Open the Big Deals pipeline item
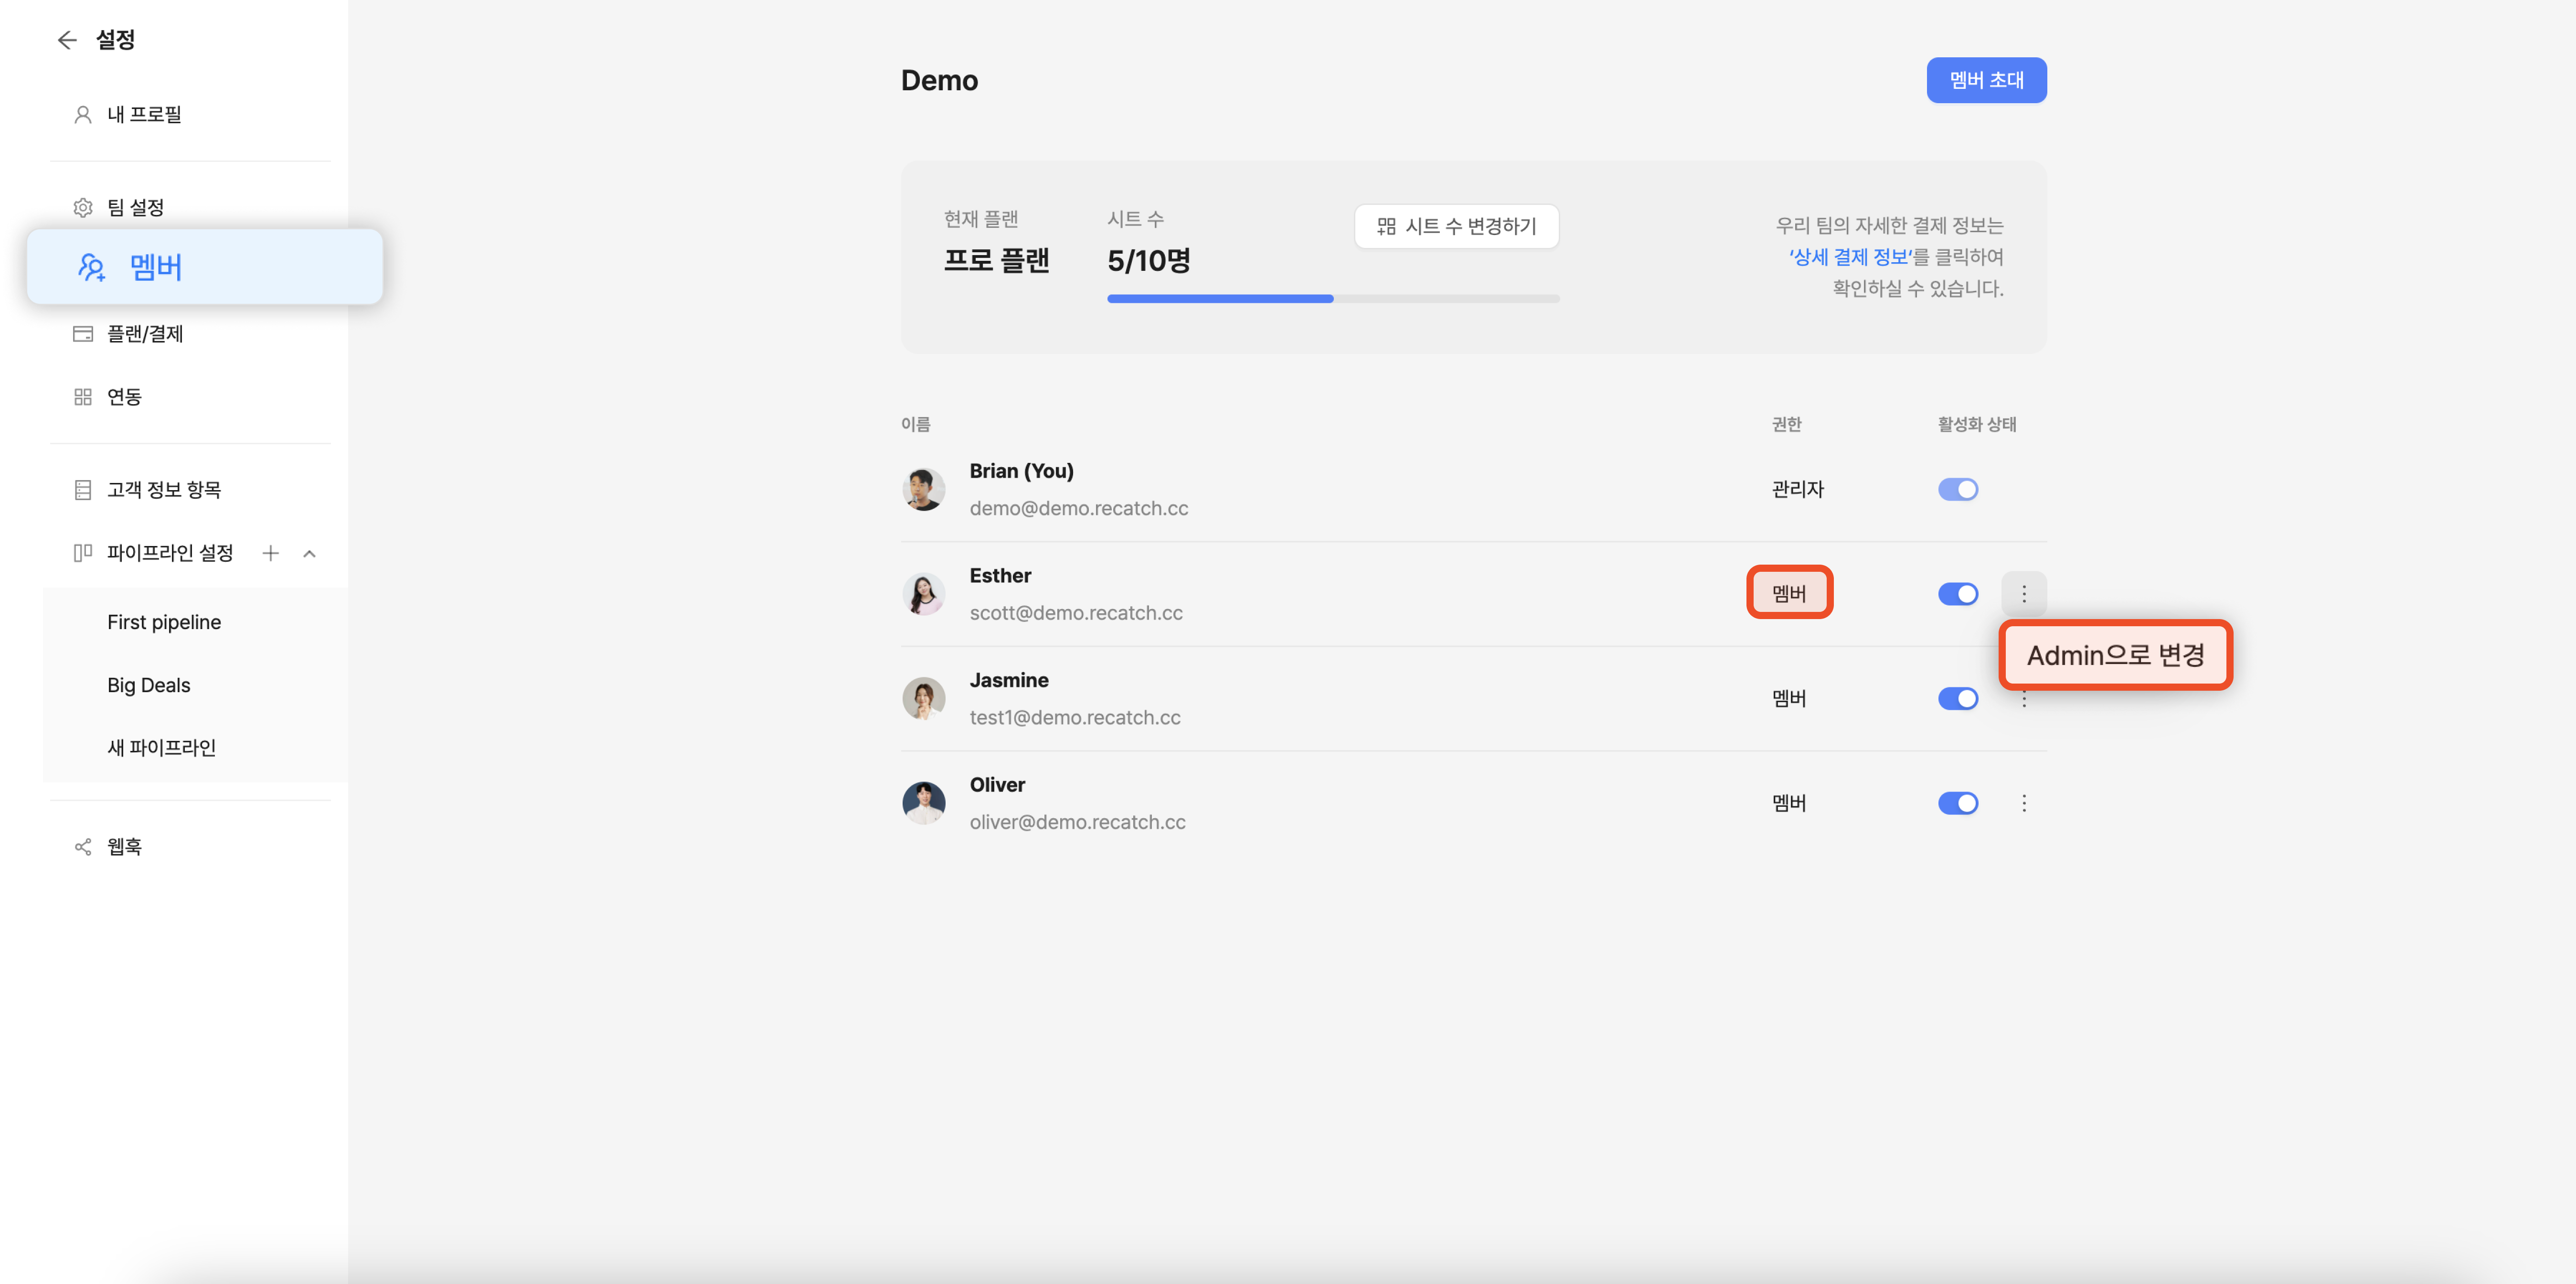Viewport: 2576px width, 1284px height. (149, 685)
